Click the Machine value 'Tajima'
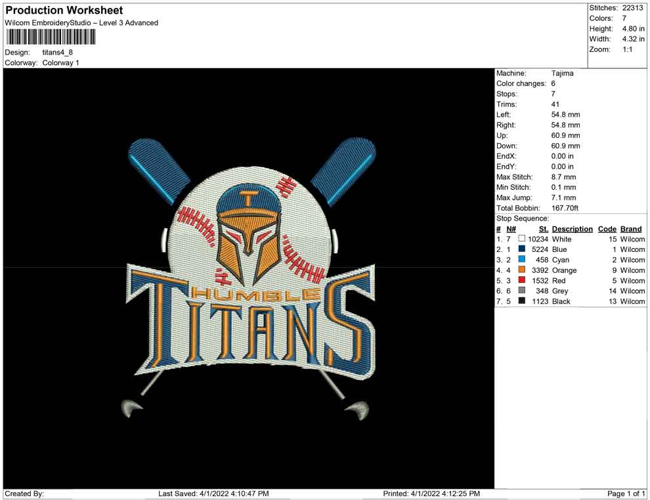Screen dimensions: 650x500 click(563, 73)
